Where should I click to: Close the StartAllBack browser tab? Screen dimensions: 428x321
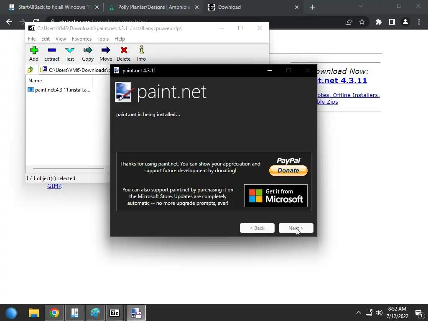pos(97,7)
